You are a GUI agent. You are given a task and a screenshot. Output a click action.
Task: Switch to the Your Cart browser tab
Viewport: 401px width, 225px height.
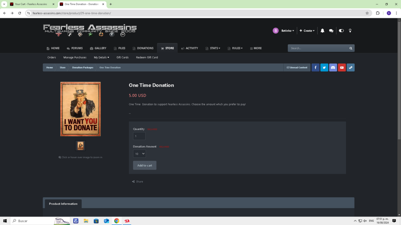click(31, 4)
